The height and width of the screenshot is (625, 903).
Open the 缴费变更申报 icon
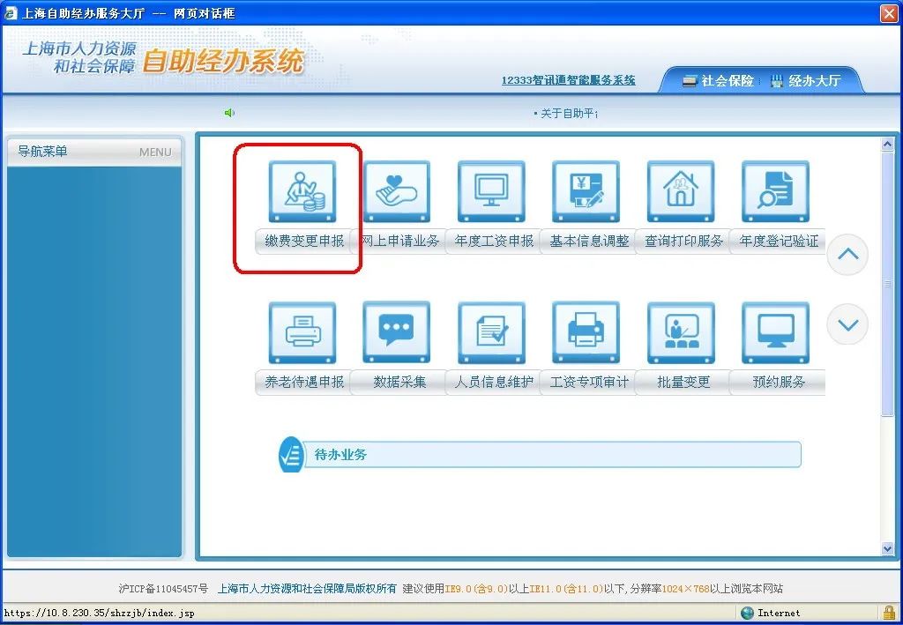(x=302, y=192)
